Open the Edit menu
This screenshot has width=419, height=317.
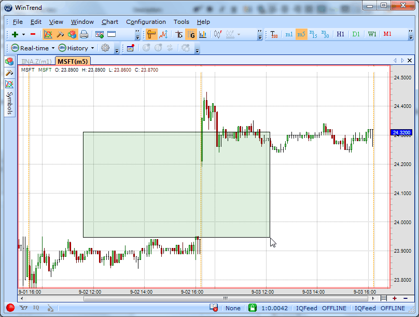click(x=36, y=22)
